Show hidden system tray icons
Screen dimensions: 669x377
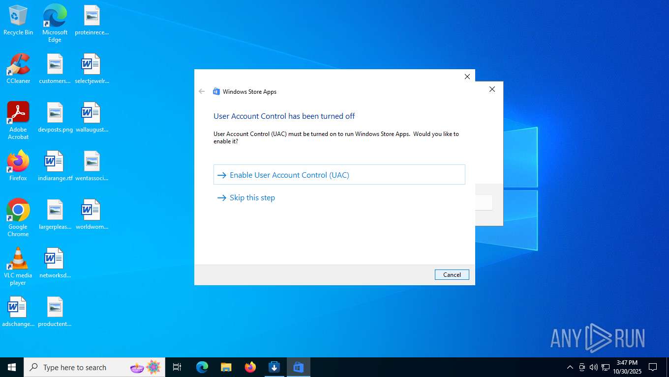pyautogui.click(x=570, y=367)
